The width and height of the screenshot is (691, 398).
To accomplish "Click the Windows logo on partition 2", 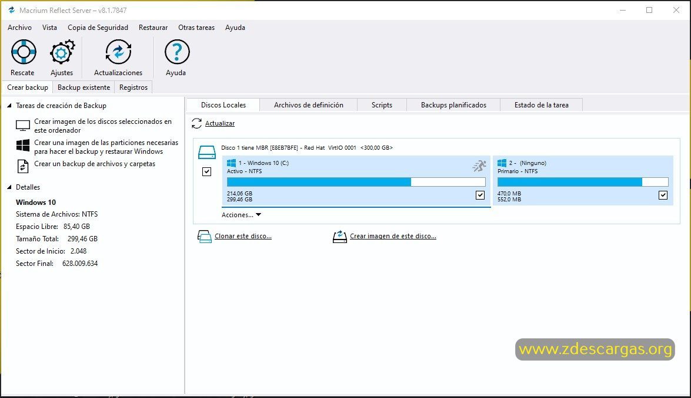I will coord(502,163).
